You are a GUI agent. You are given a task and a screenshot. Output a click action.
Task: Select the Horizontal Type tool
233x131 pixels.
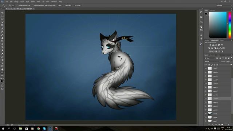click(x=2, y=60)
